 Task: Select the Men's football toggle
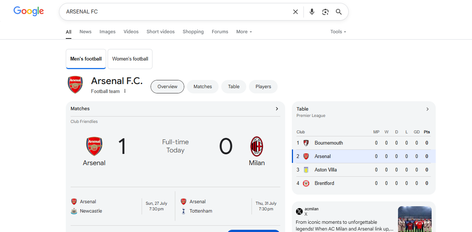(86, 59)
